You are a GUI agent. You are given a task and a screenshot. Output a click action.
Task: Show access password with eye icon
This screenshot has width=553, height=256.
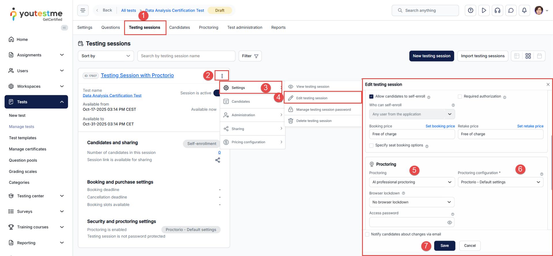click(449, 223)
